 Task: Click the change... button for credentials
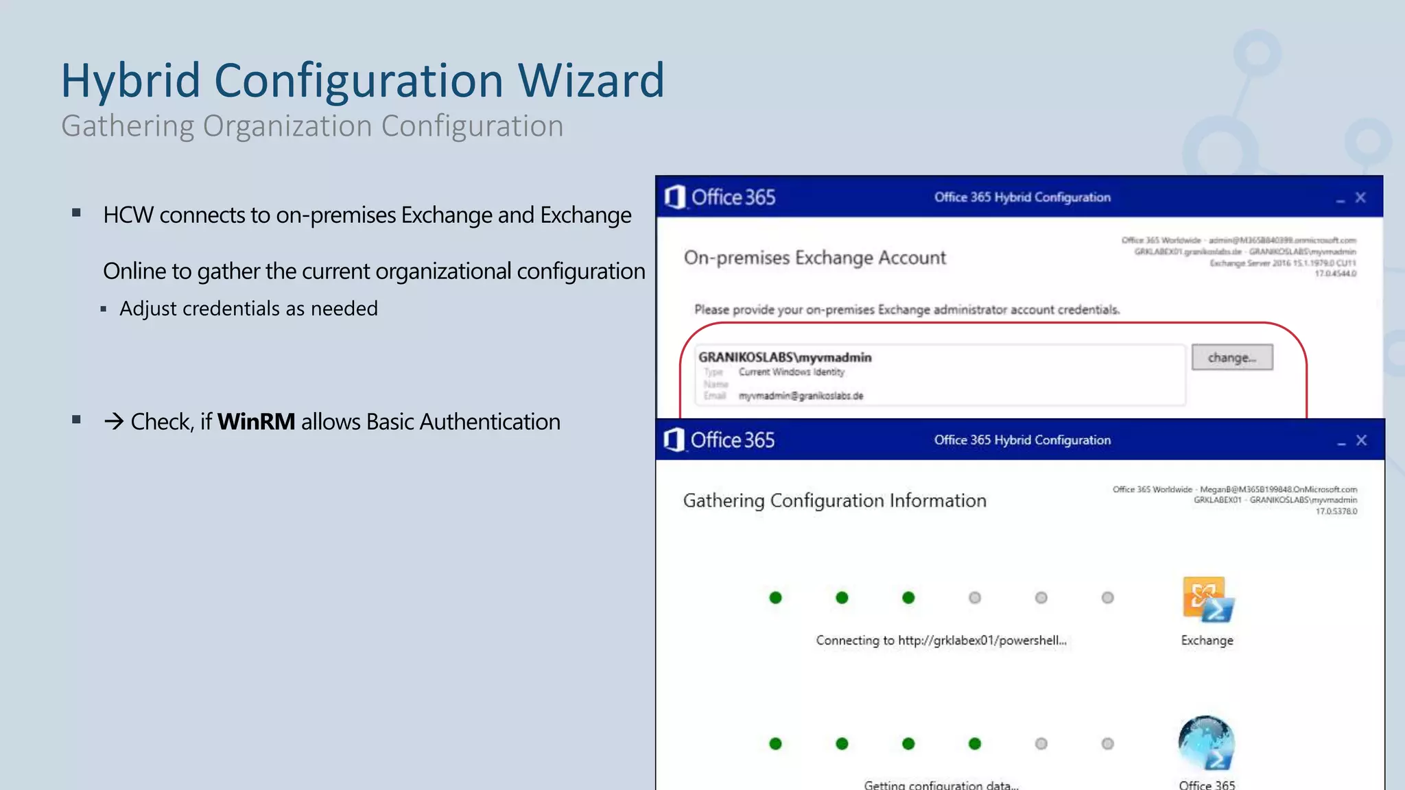click(1232, 357)
